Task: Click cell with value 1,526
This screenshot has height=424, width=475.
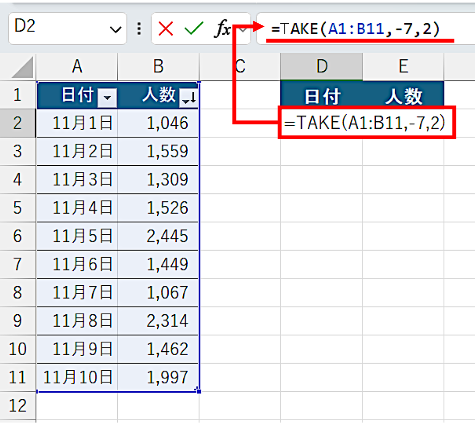Action: 158,208
